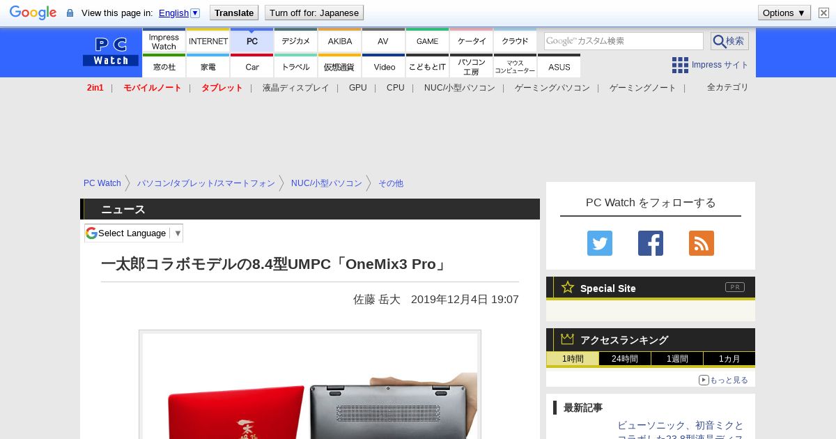Open the Car tab
The height and width of the screenshot is (439, 836).
click(252, 66)
